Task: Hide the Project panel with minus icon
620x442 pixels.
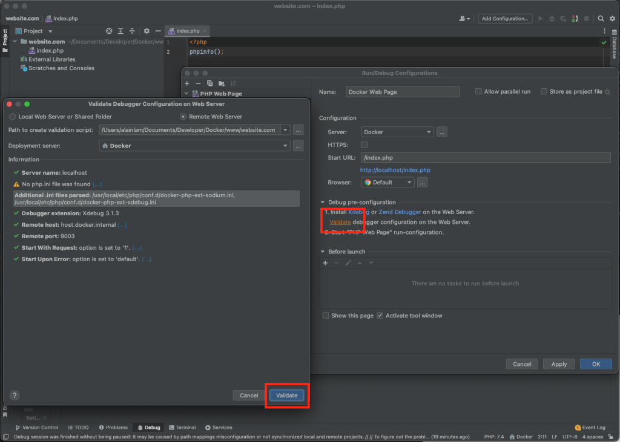Action: click(x=158, y=31)
